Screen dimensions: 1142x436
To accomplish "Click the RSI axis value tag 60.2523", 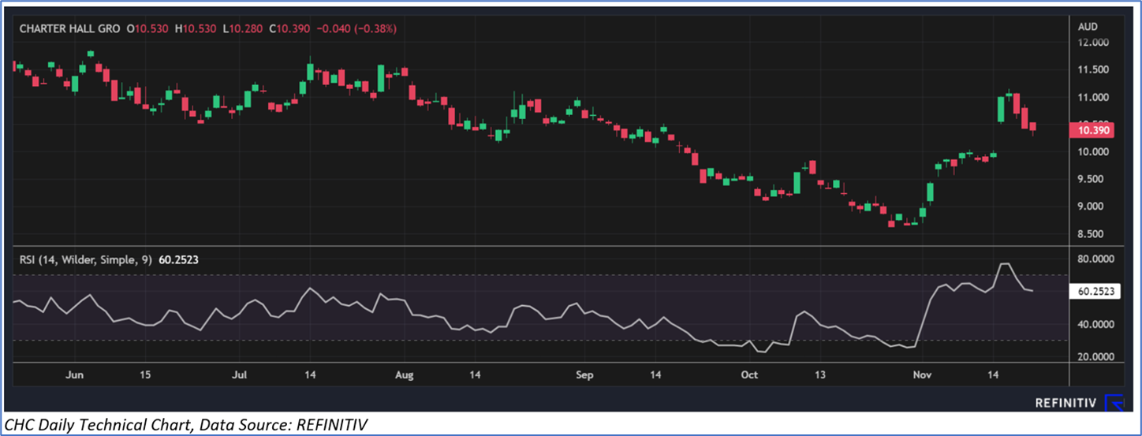I will click(1095, 291).
